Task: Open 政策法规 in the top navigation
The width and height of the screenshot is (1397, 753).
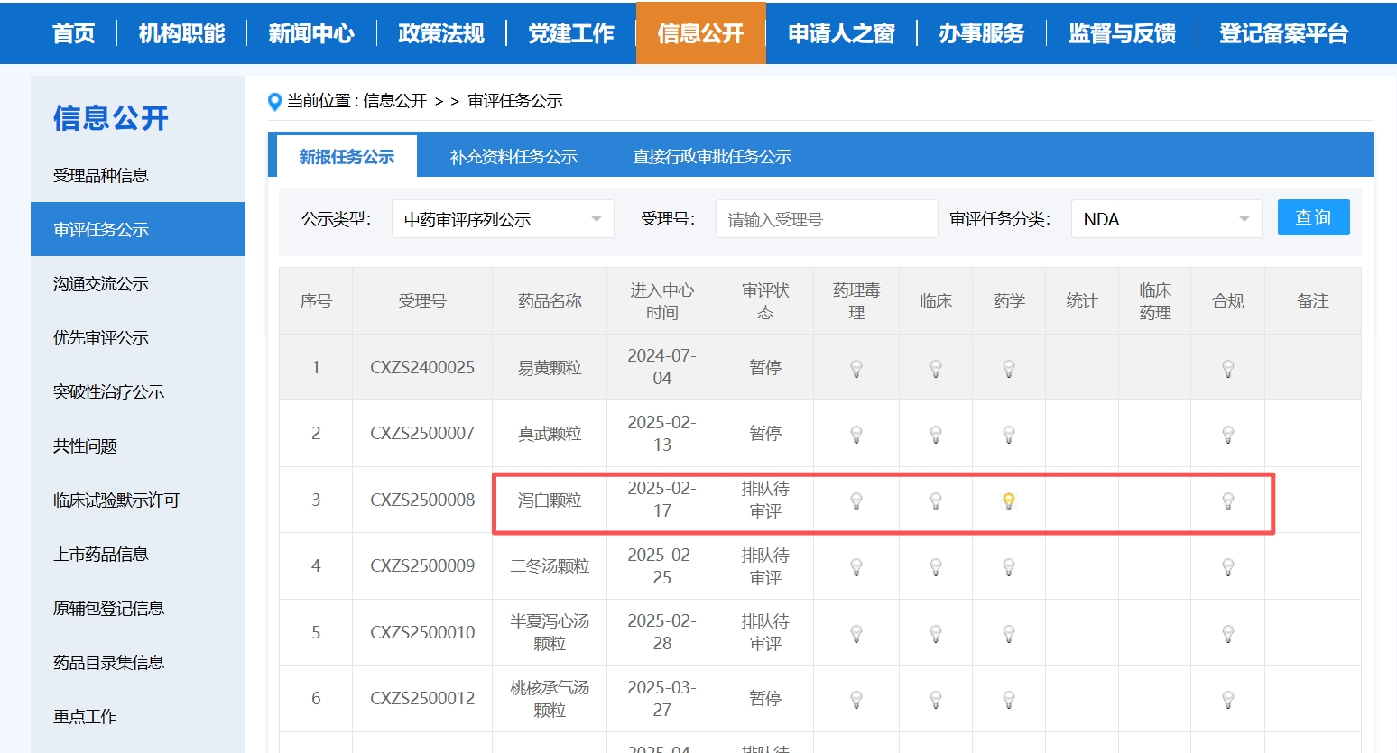Action: coord(441,33)
